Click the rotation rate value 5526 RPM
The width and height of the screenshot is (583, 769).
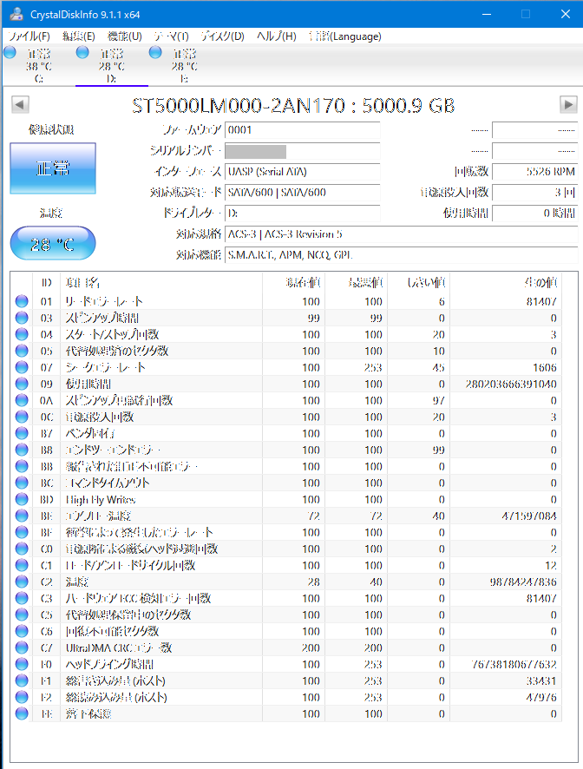click(x=534, y=172)
